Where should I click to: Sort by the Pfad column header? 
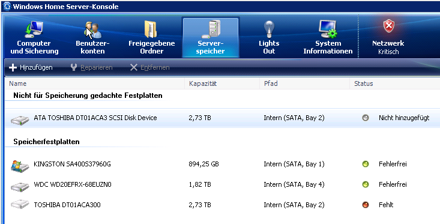point(304,83)
